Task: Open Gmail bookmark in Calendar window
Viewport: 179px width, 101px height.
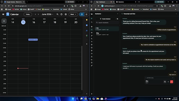Action: (x=38, y=9)
